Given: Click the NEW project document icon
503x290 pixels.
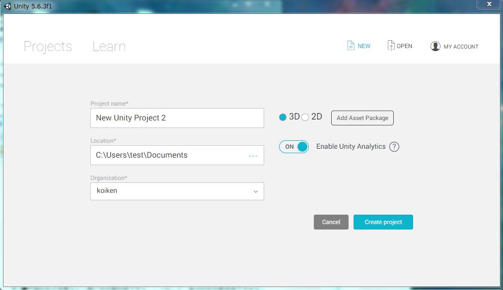Looking at the screenshot, I should click(351, 46).
